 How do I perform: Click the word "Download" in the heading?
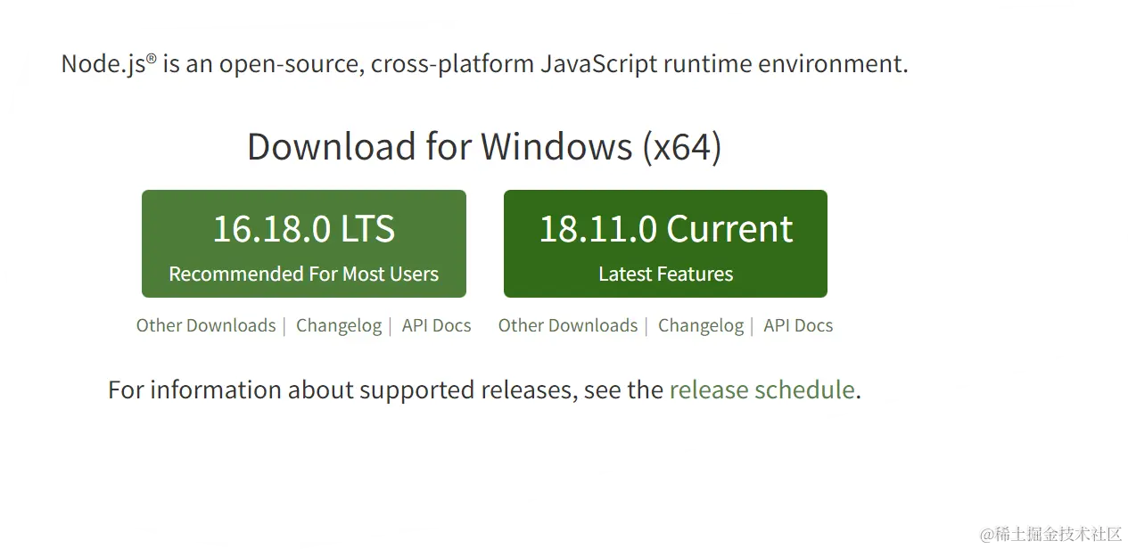coord(332,146)
